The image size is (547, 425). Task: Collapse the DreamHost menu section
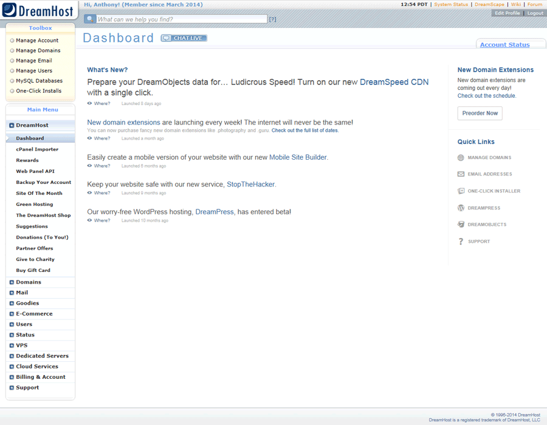[12, 126]
